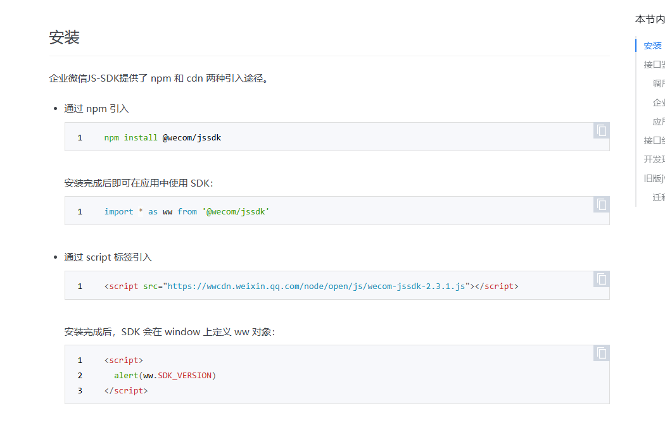Jump to the 迁移 sub-entry in outline
Screen dimensions: 665x444
659,197
